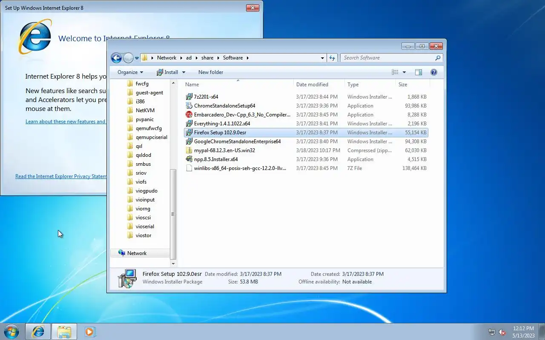Select the i386 folder in tree
This screenshot has height=340, width=545.
coord(136,102)
